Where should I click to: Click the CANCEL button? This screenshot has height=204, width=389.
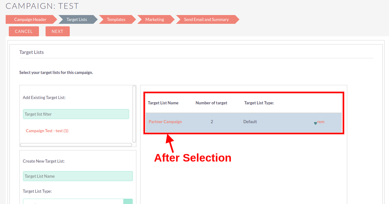coord(24,31)
